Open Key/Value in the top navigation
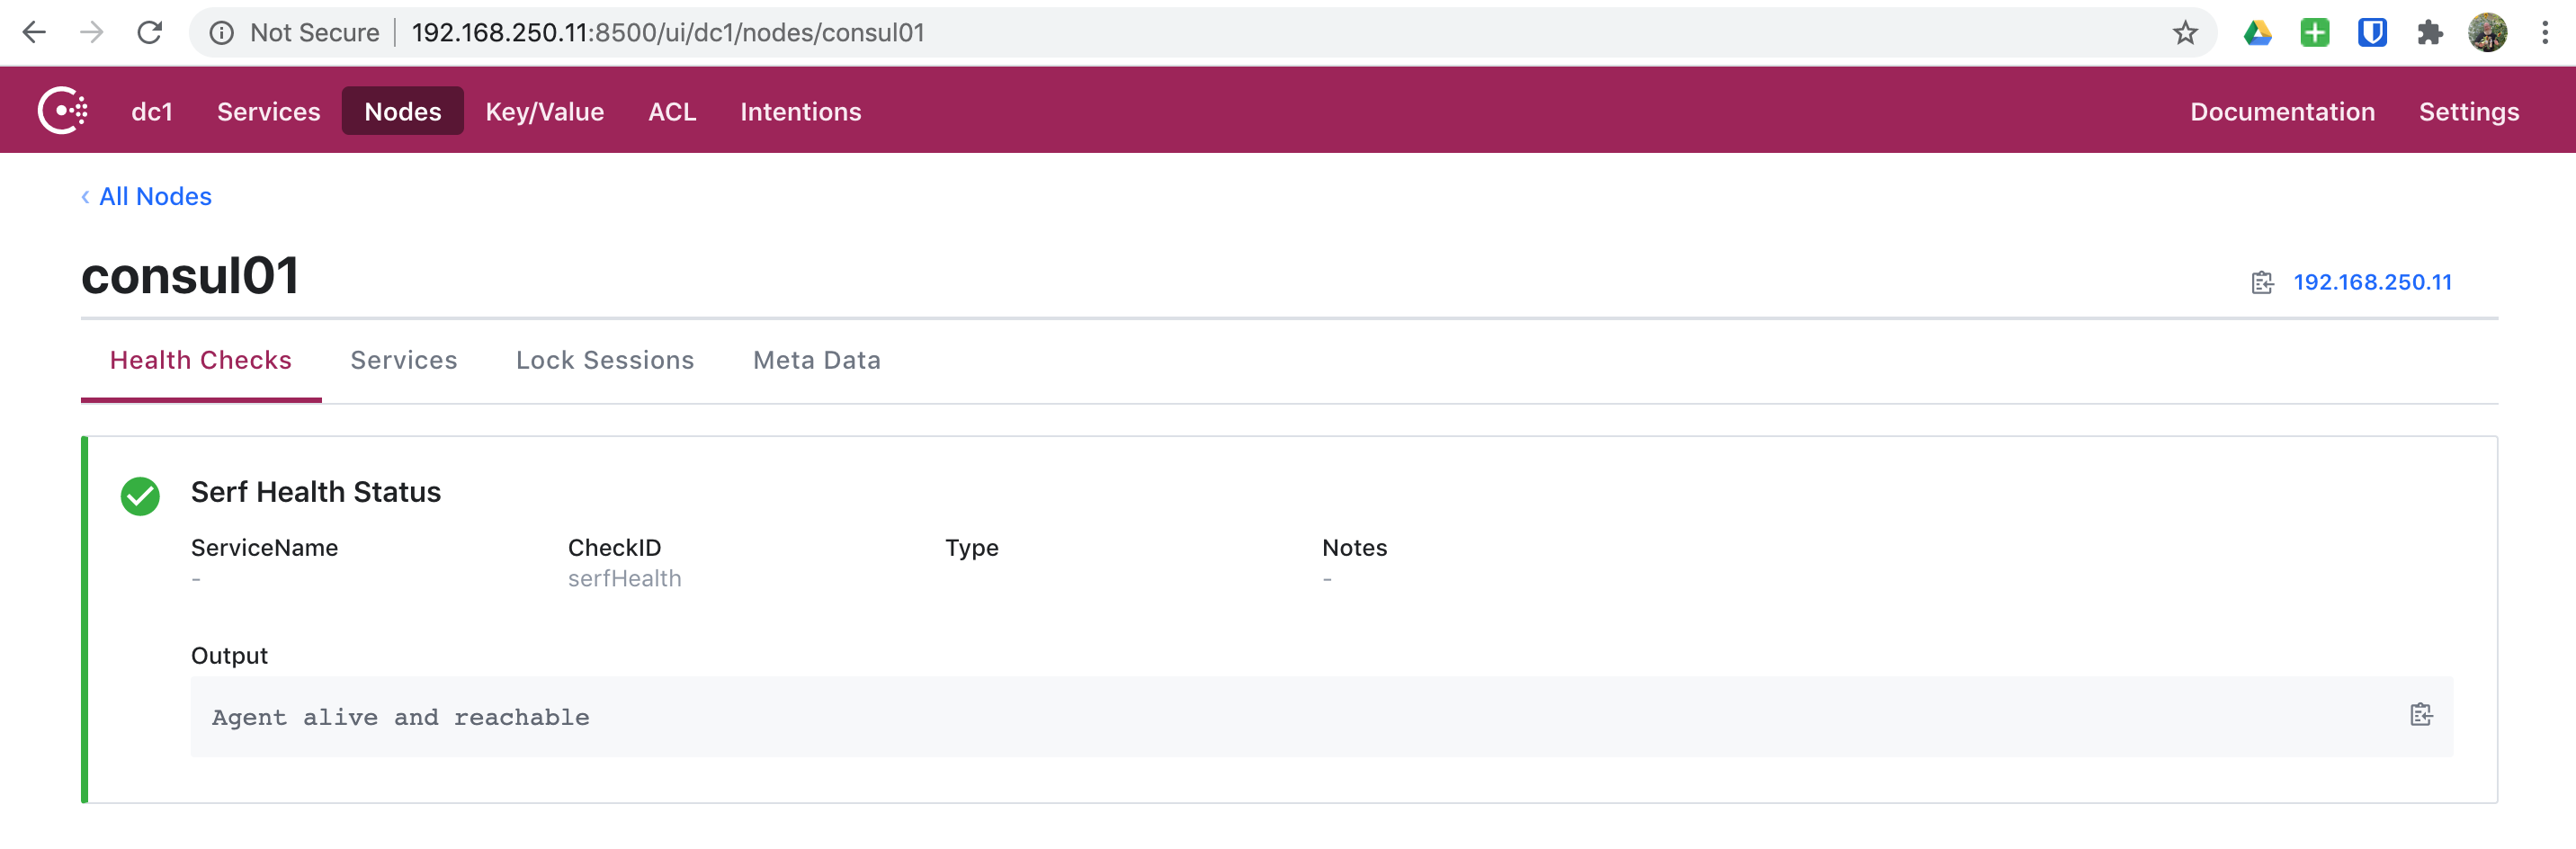 click(x=545, y=111)
